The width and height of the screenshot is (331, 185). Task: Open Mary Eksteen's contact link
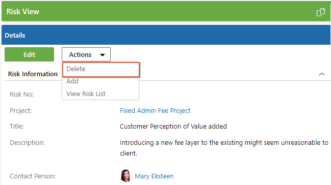[154, 176]
